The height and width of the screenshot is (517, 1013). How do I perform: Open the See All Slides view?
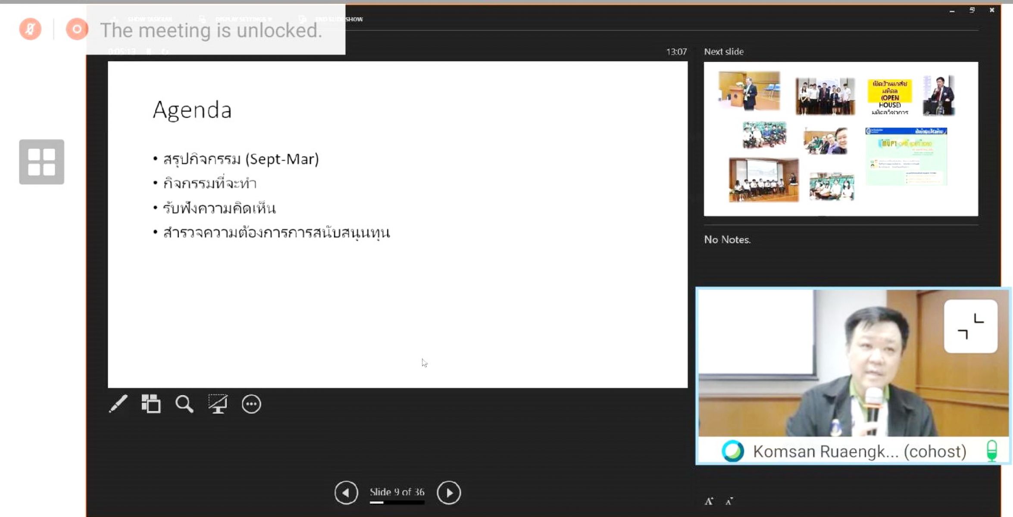[x=151, y=404]
